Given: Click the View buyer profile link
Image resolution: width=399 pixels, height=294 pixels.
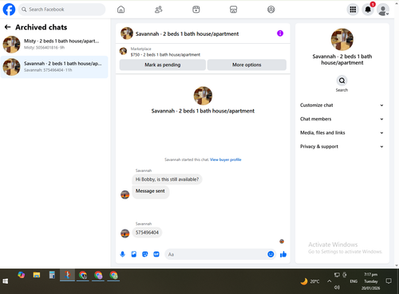Looking at the screenshot, I should tap(226, 159).
